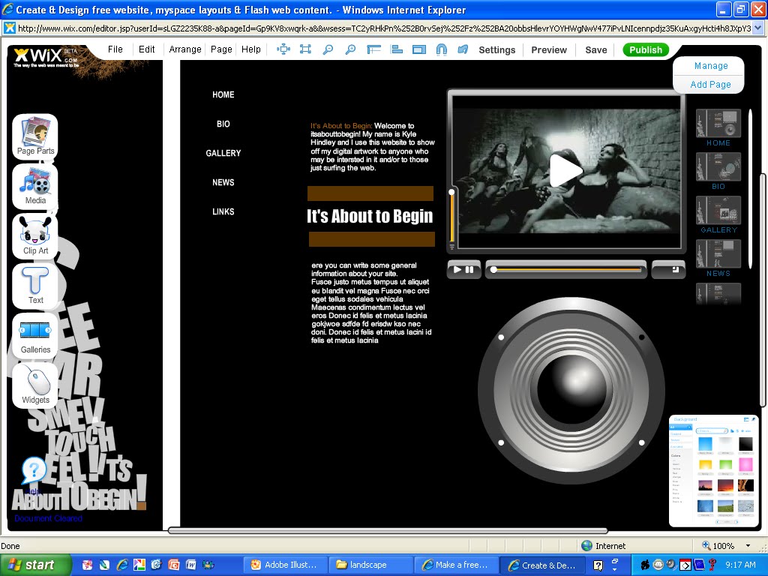Click the align objects toolbar icon
The width and height of the screenshot is (768, 576).
point(396,49)
